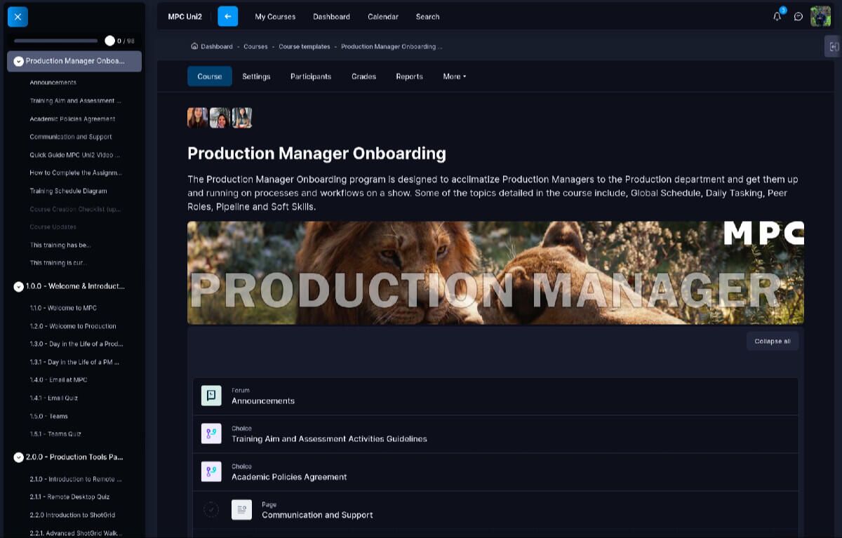842x538 pixels.
Task: Select 1.4.1 - Email Quiz in the sidebar
Action: [54, 398]
